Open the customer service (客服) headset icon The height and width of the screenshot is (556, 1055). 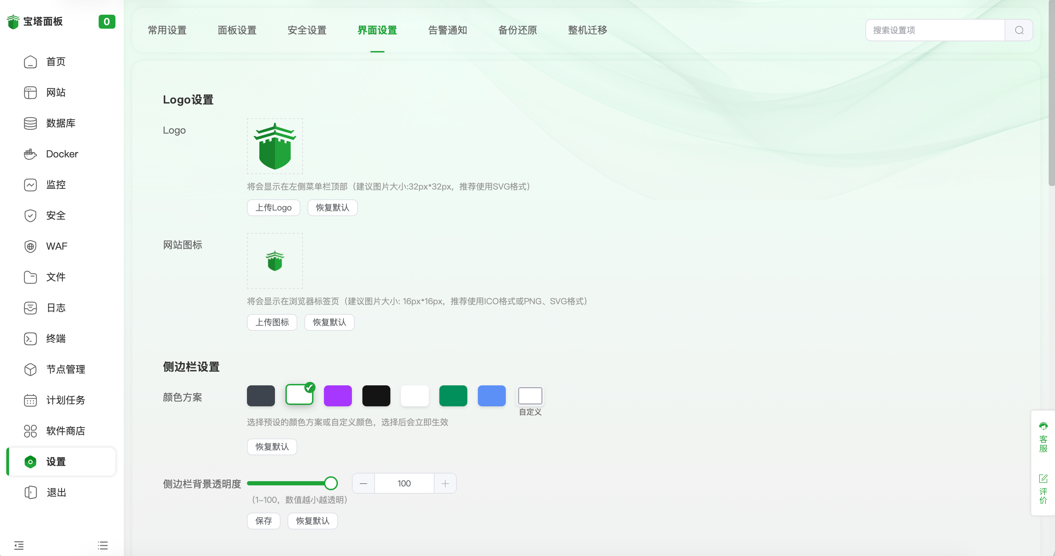click(1043, 426)
